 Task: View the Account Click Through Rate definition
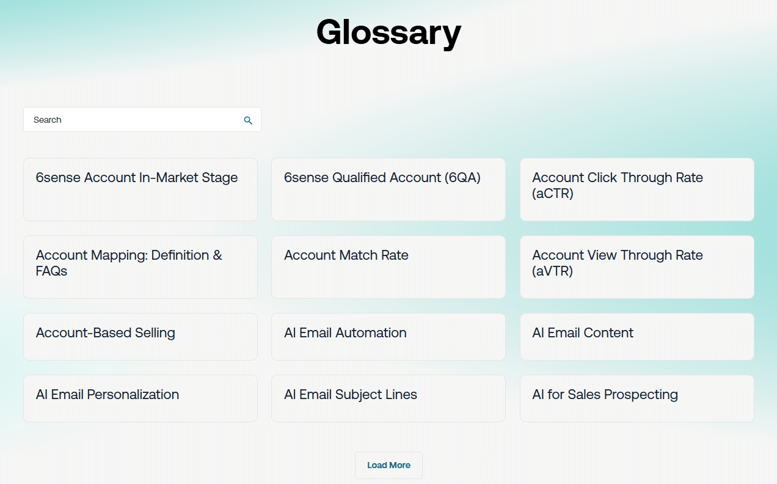point(637,189)
